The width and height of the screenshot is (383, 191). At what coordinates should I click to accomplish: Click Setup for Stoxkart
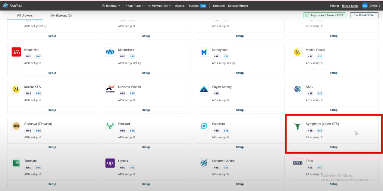click(x=146, y=147)
